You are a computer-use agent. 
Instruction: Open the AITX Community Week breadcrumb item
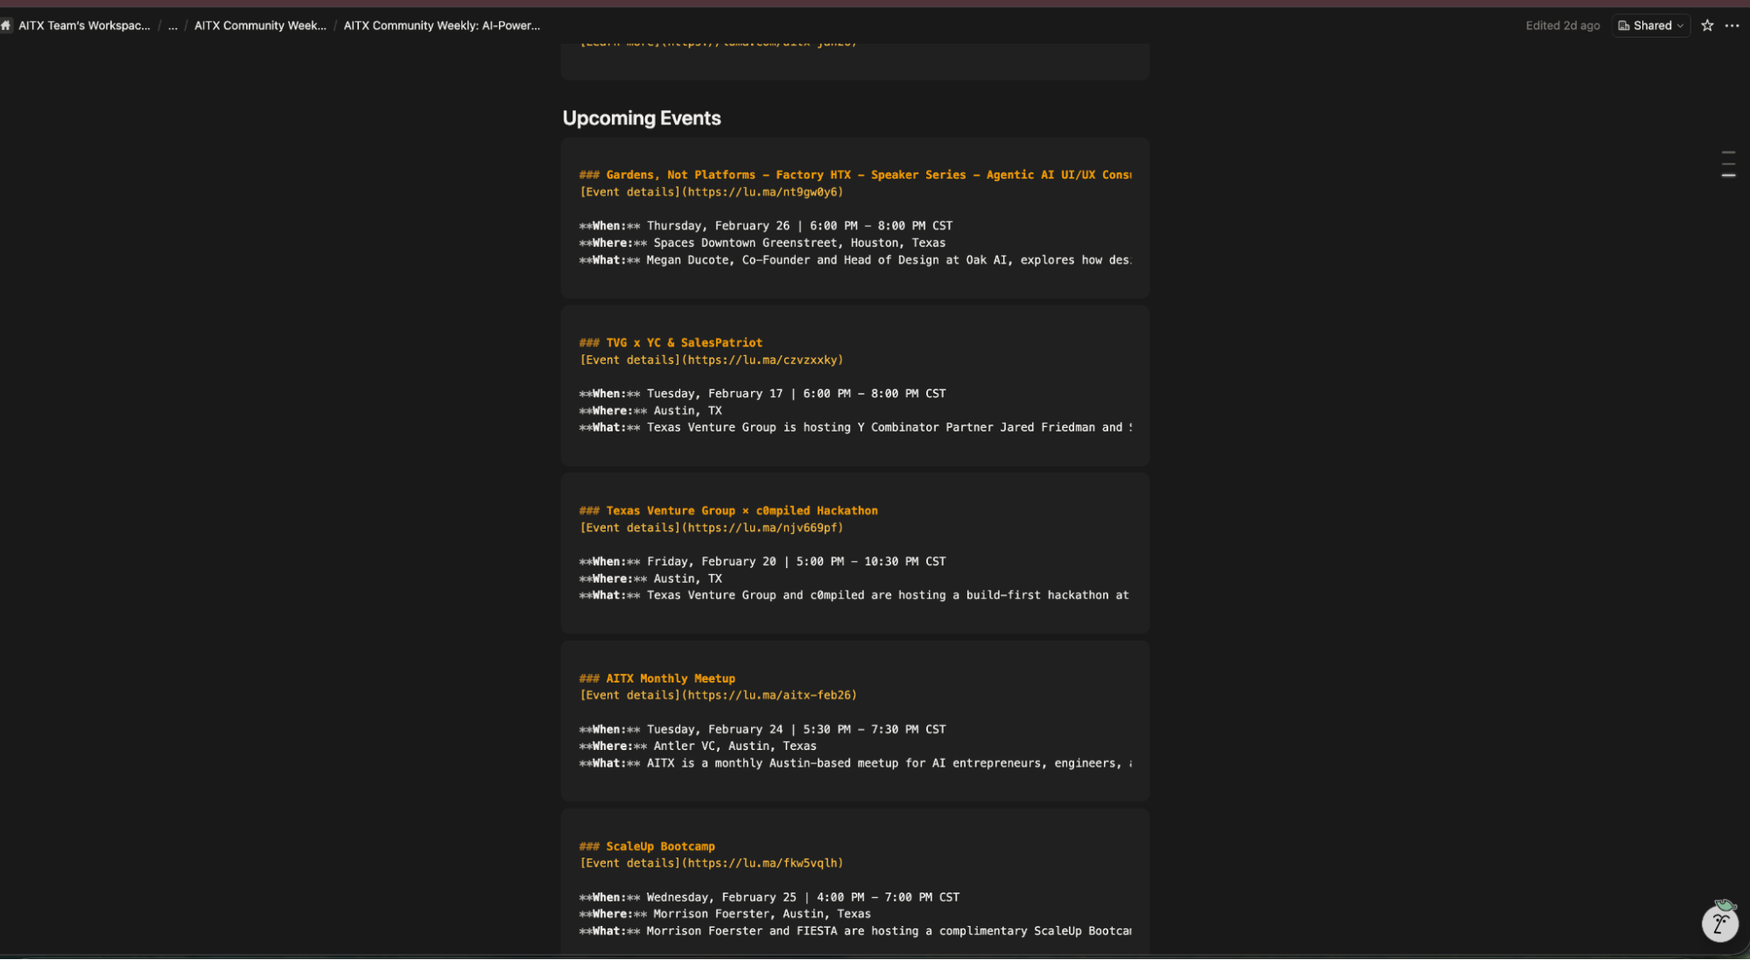tap(260, 25)
